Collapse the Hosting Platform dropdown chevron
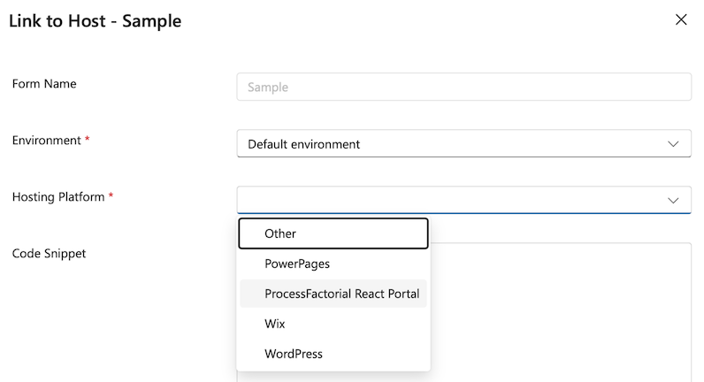Screen dimensions: 704x382 tap(673, 200)
